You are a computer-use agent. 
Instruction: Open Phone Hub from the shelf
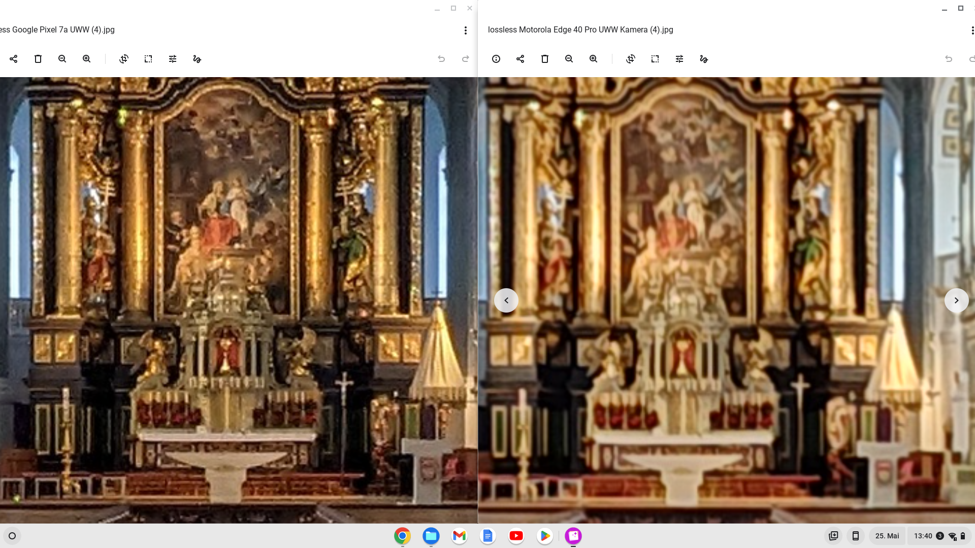pos(856,536)
